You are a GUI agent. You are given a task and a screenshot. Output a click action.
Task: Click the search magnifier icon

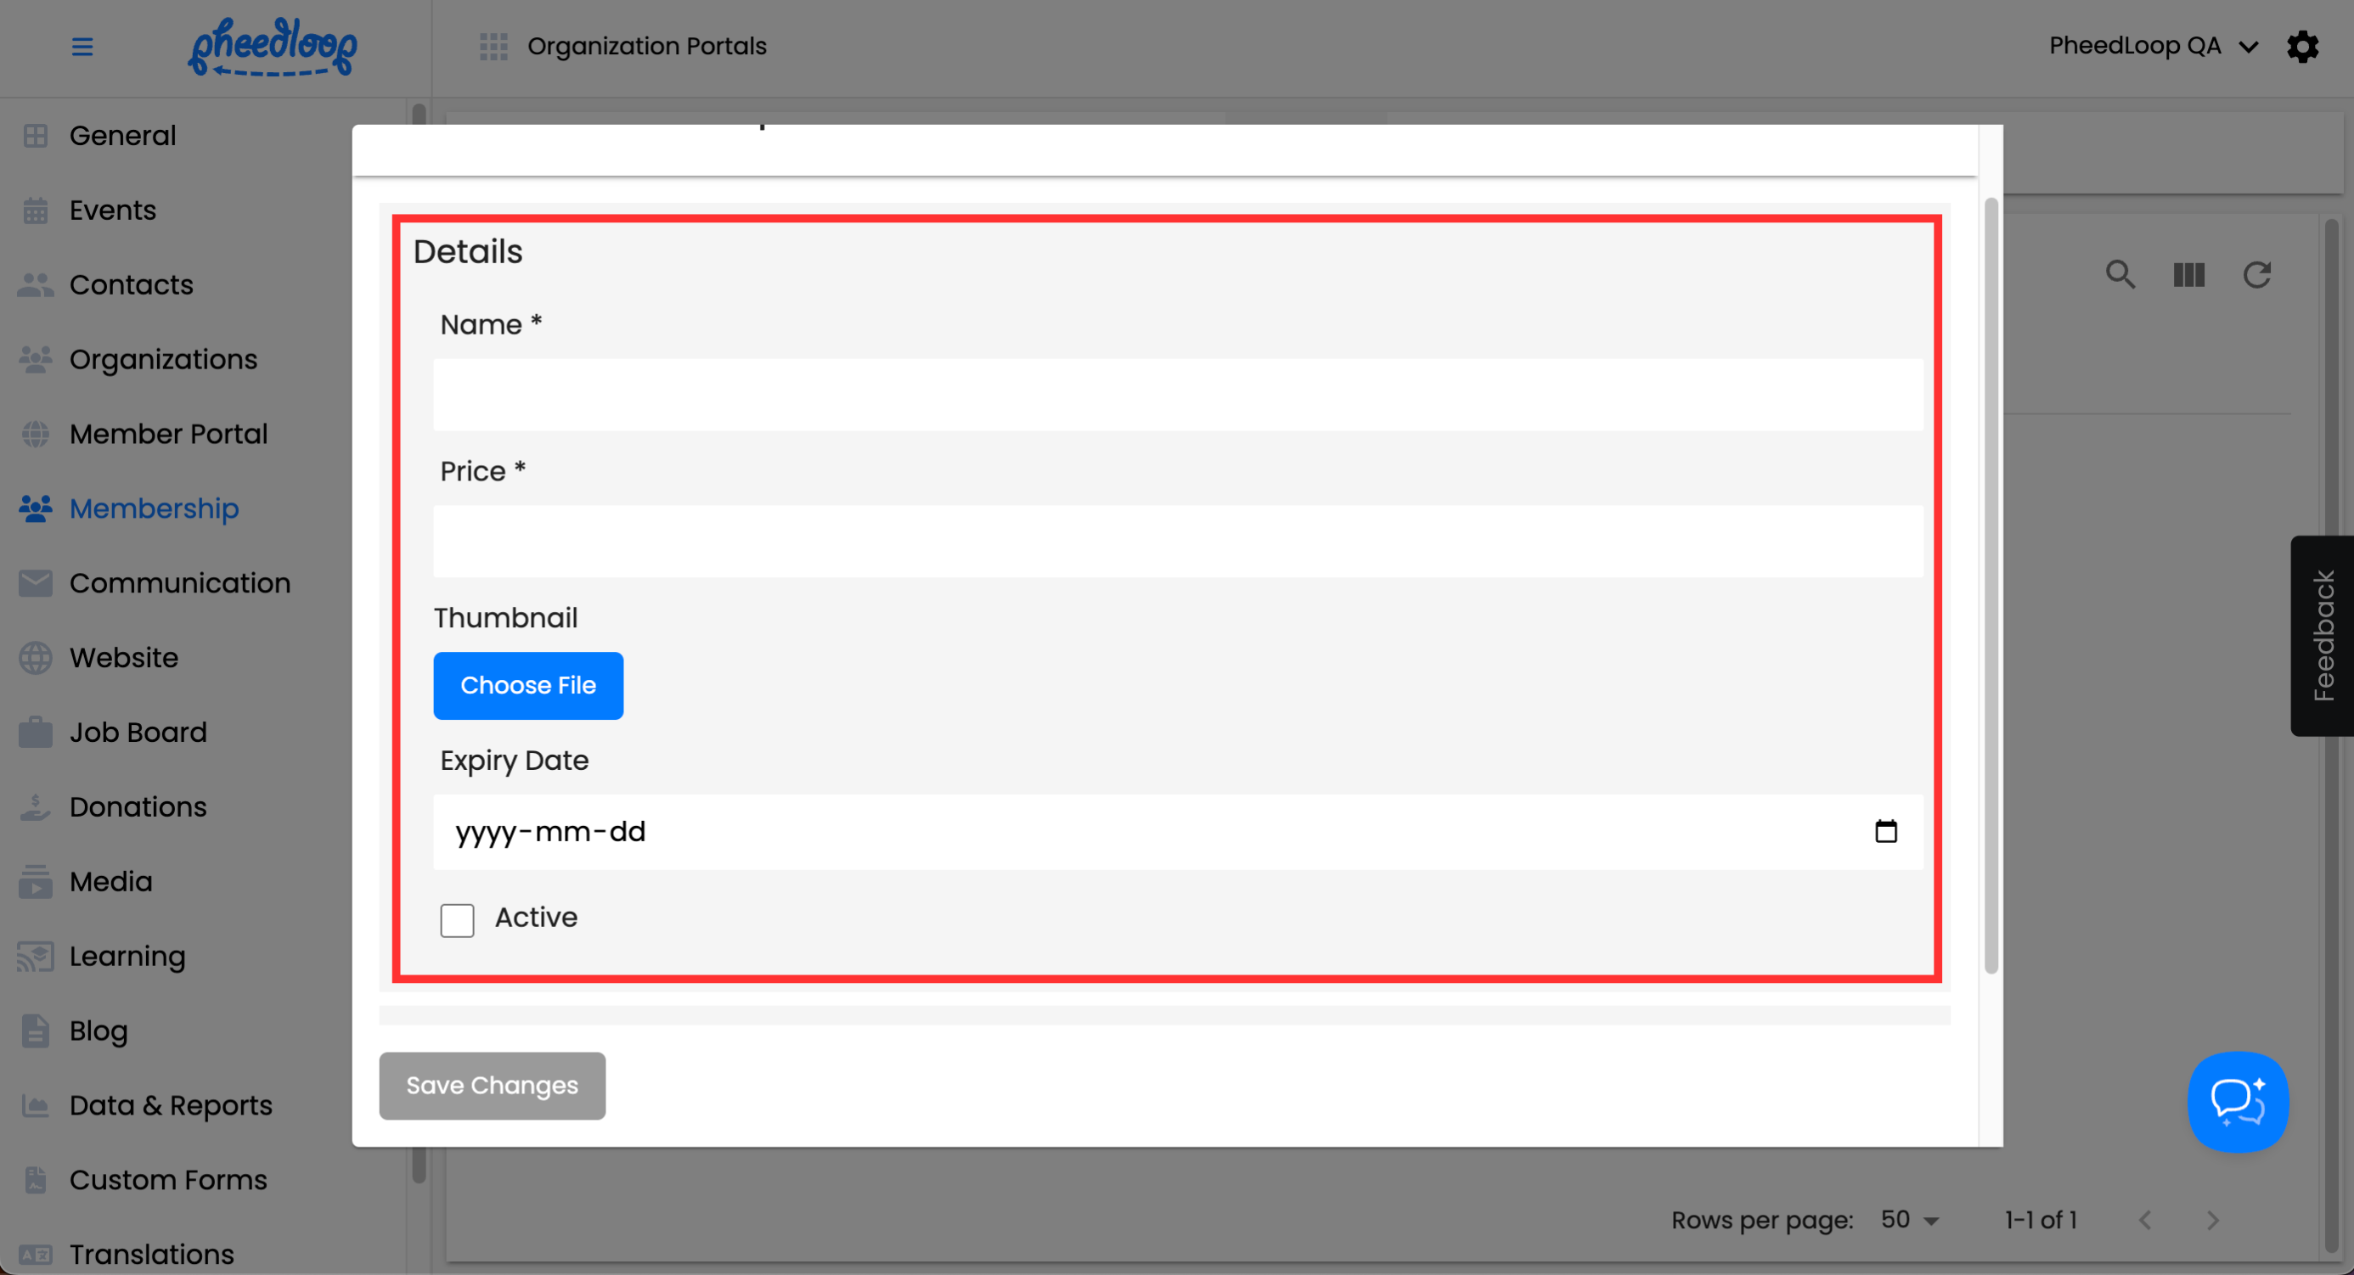tap(2120, 275)
